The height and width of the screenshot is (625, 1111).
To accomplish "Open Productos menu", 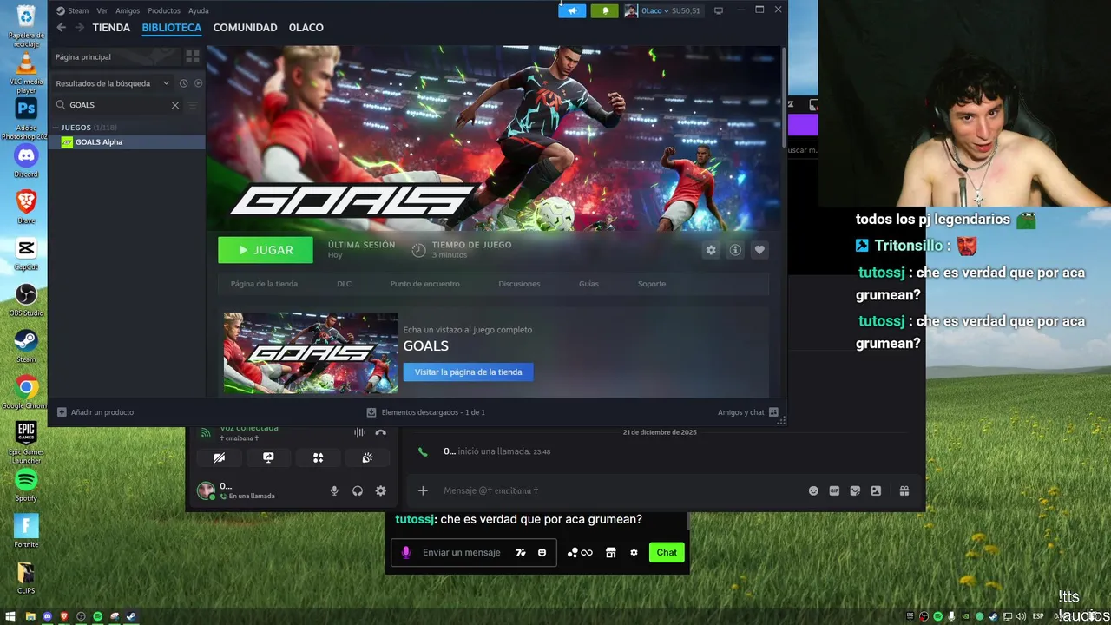I will click(164, 10).
